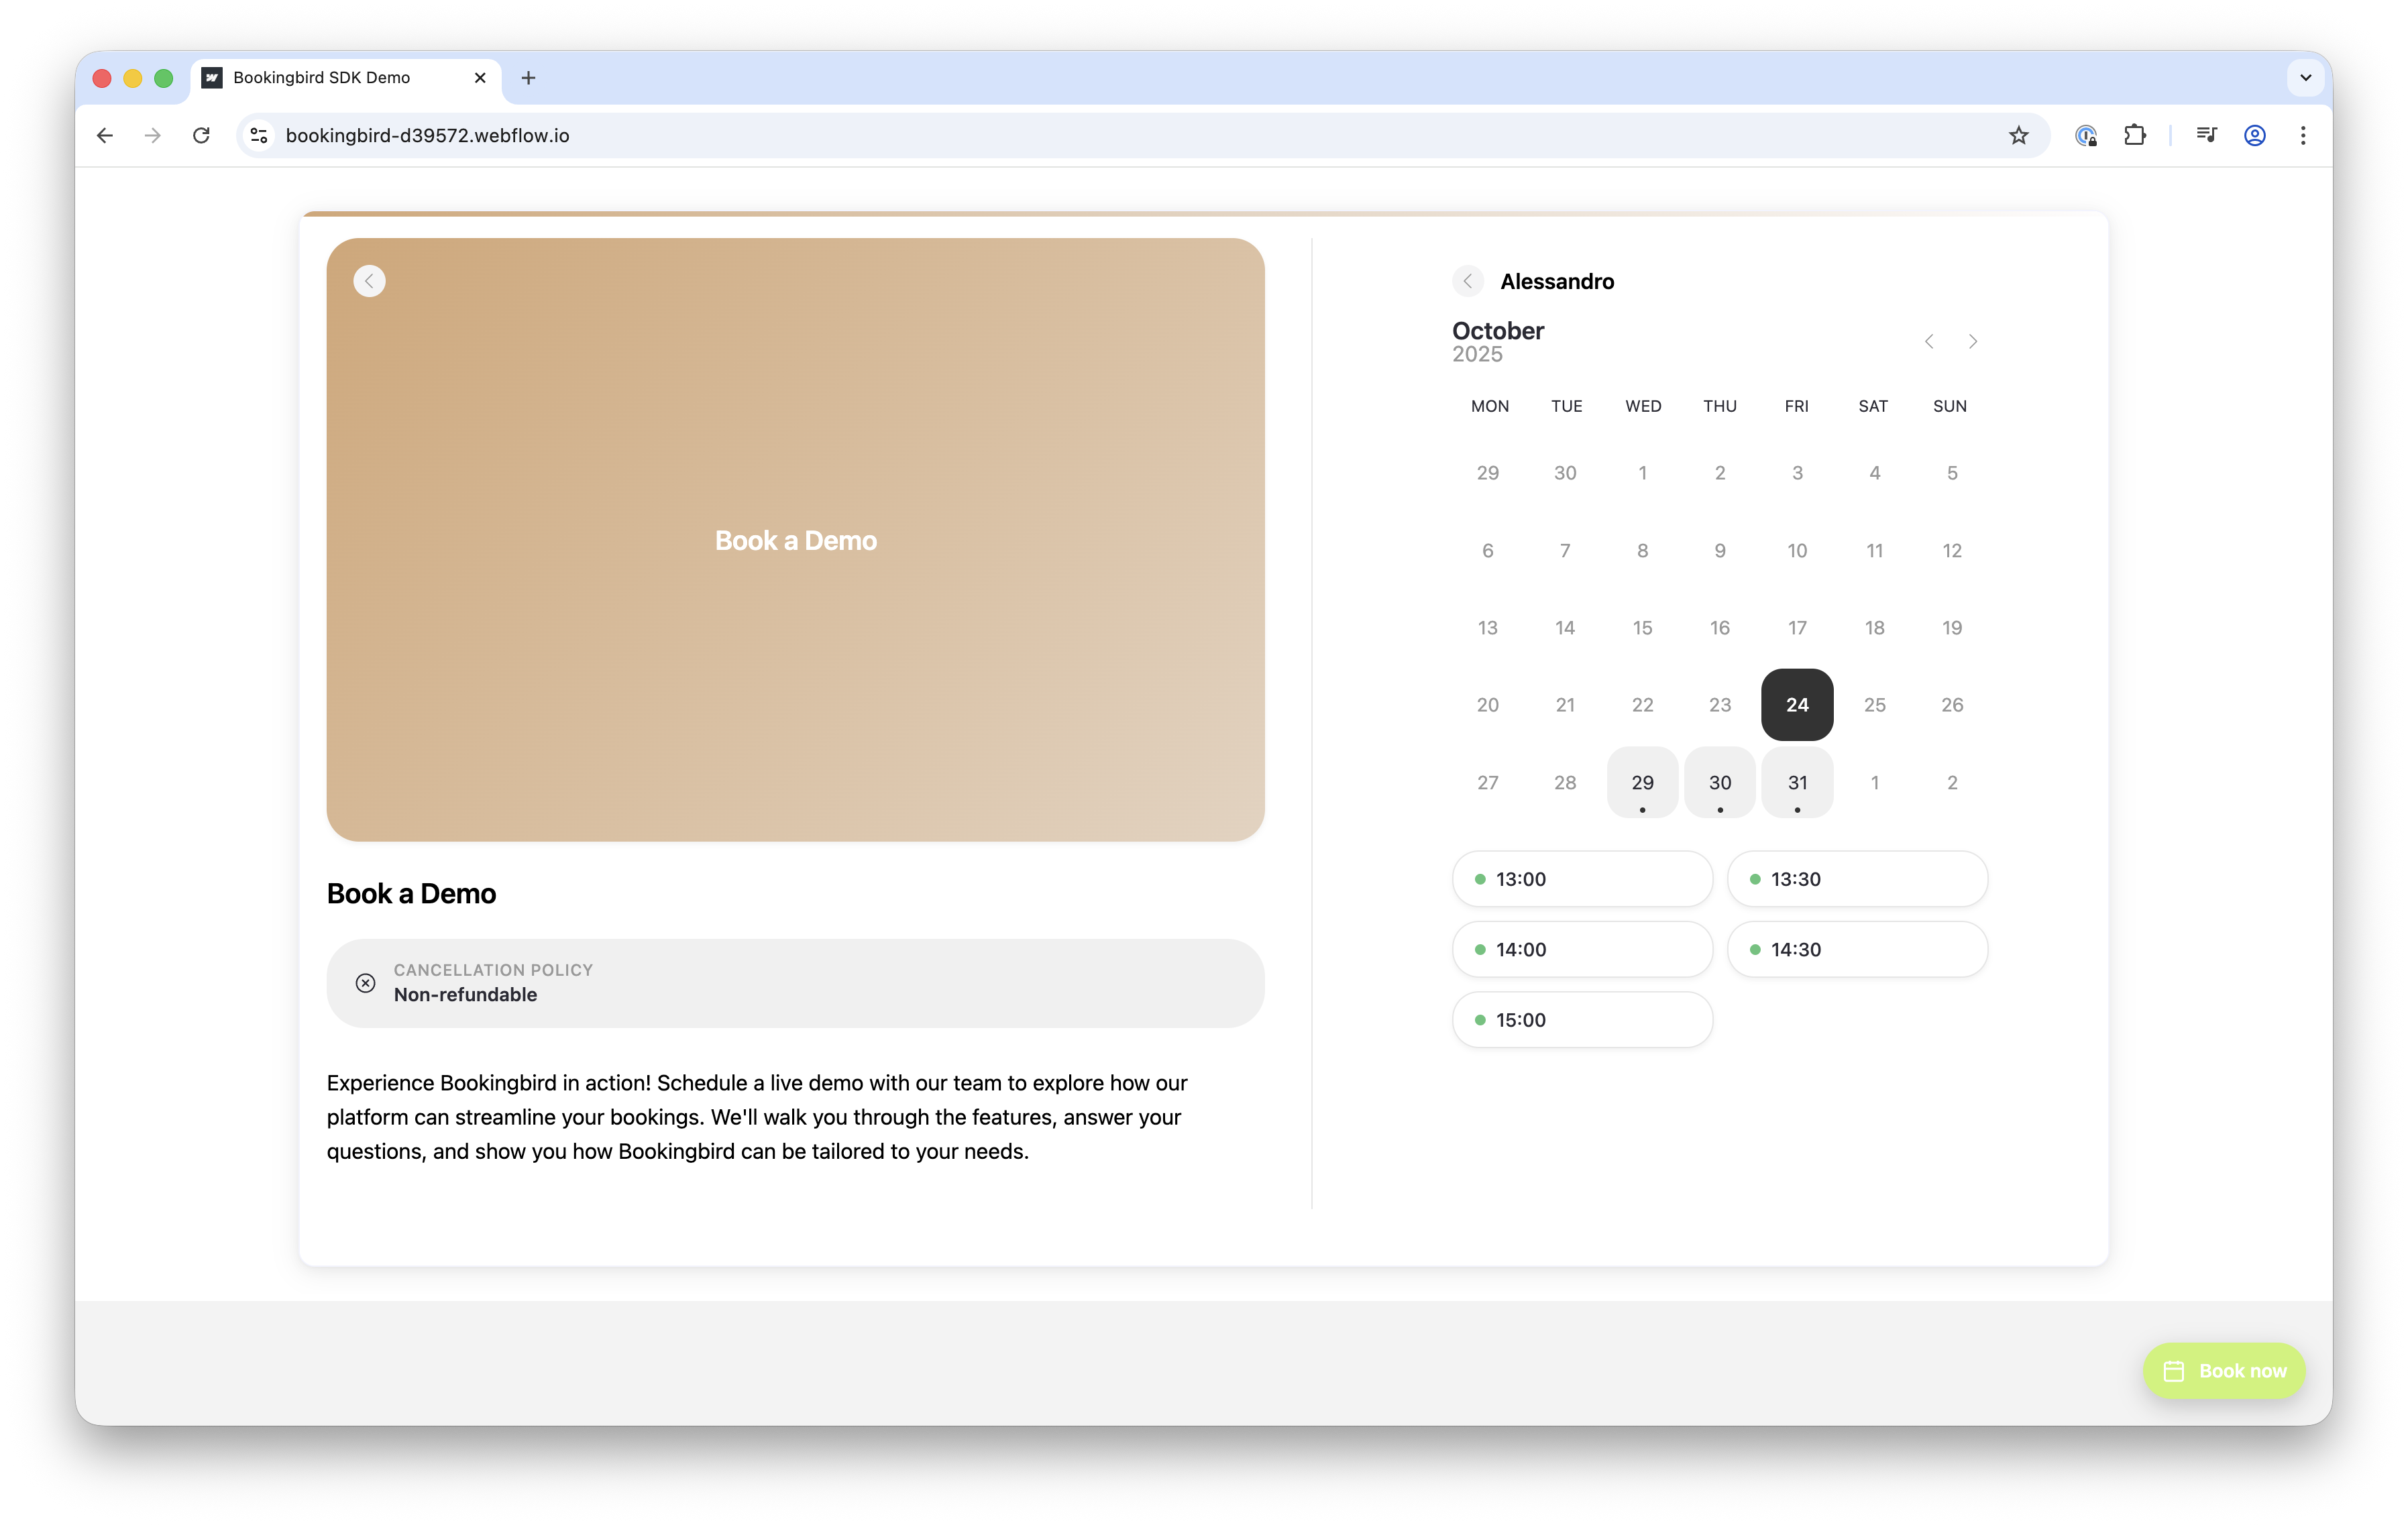Viewport: 2408px width, 1525px height.
Task: Open the Chrome profile icon
Action: (2254, 136)
